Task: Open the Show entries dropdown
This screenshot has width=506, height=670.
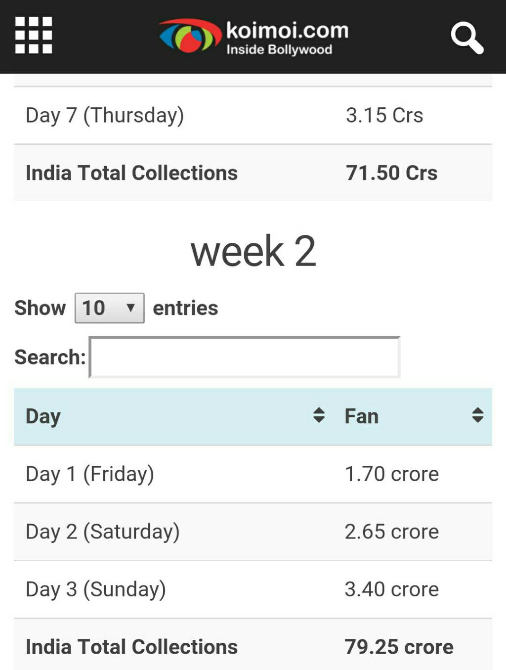Action: coord(109,308)
